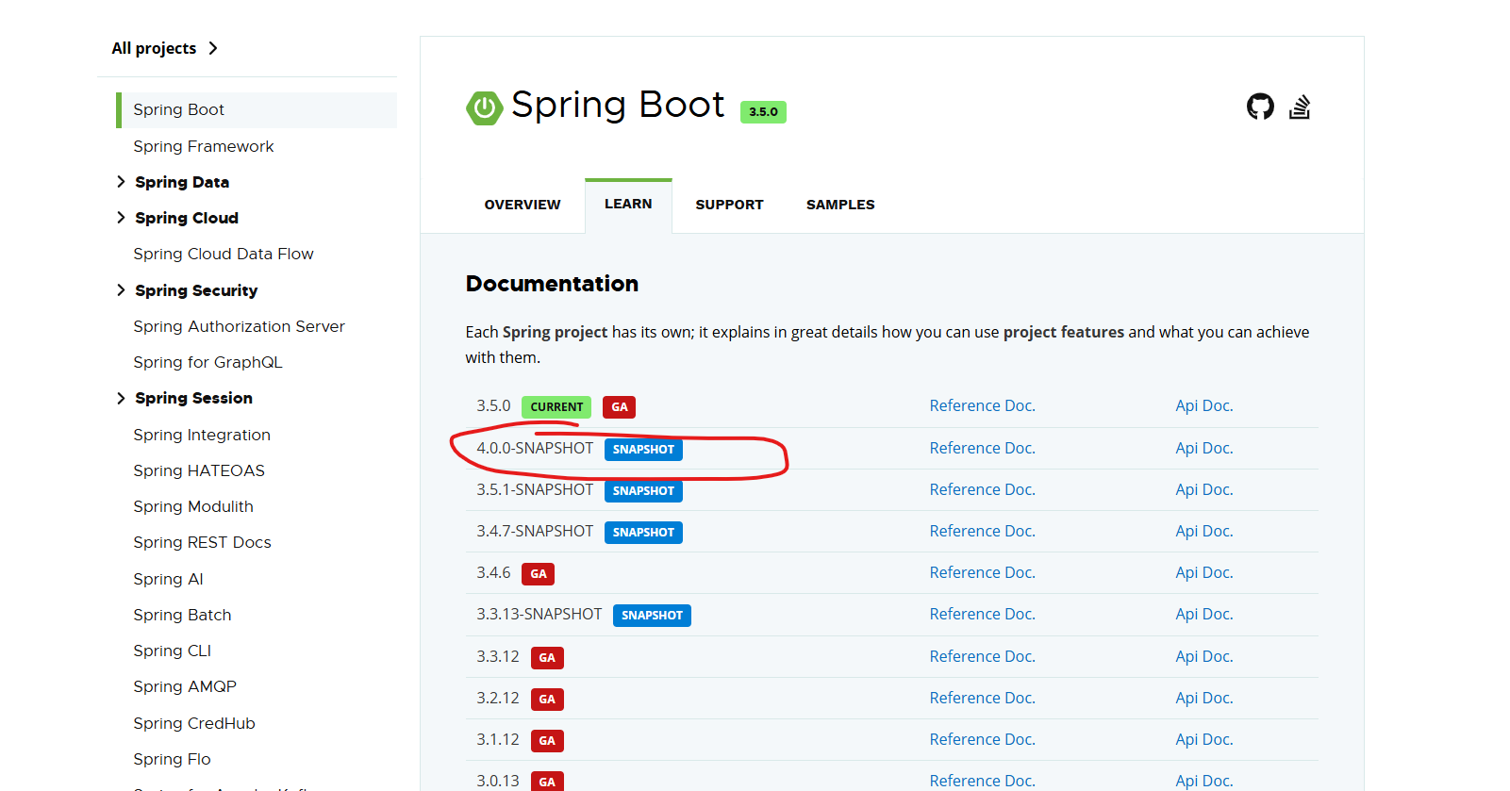Open the All projects navigation chevron
This screenshot has height=791, width=1510.
click(213, 48)
